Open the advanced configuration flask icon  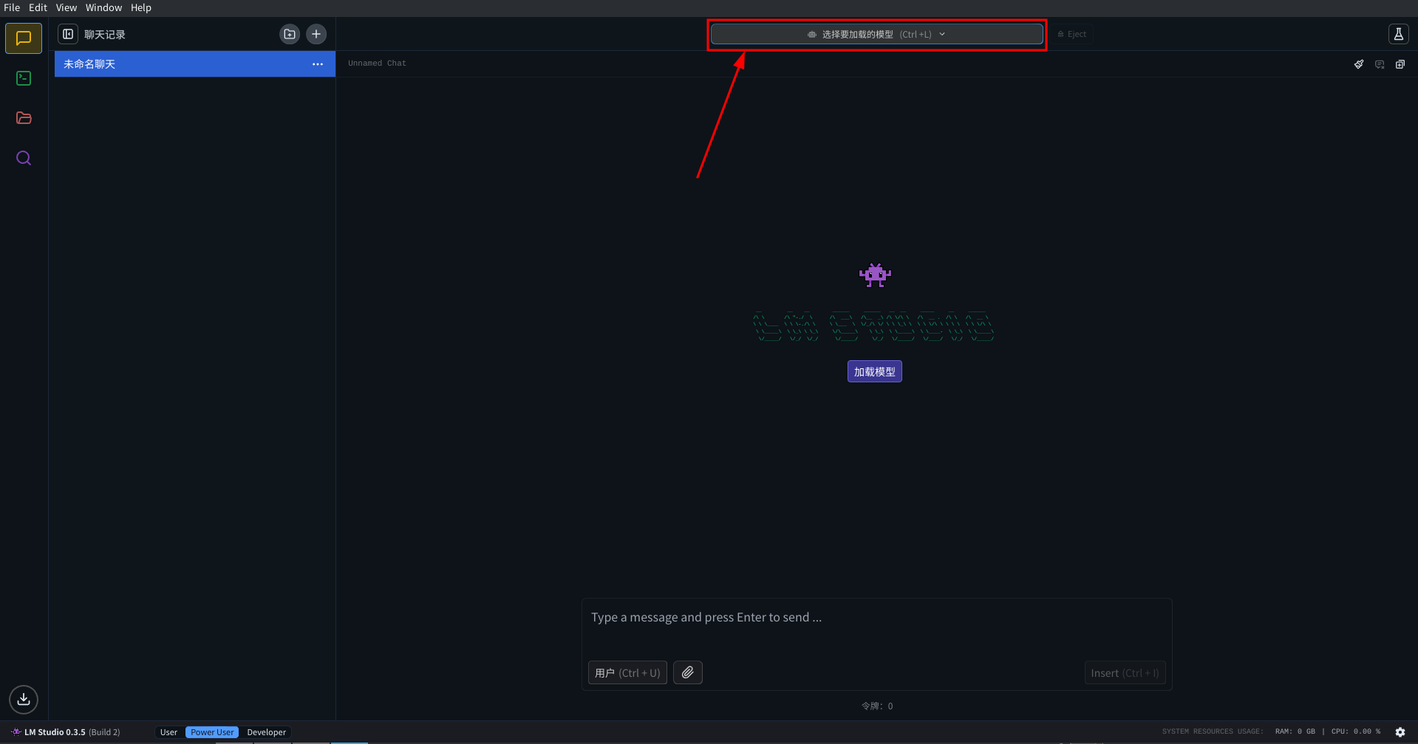click(1398, 34)
